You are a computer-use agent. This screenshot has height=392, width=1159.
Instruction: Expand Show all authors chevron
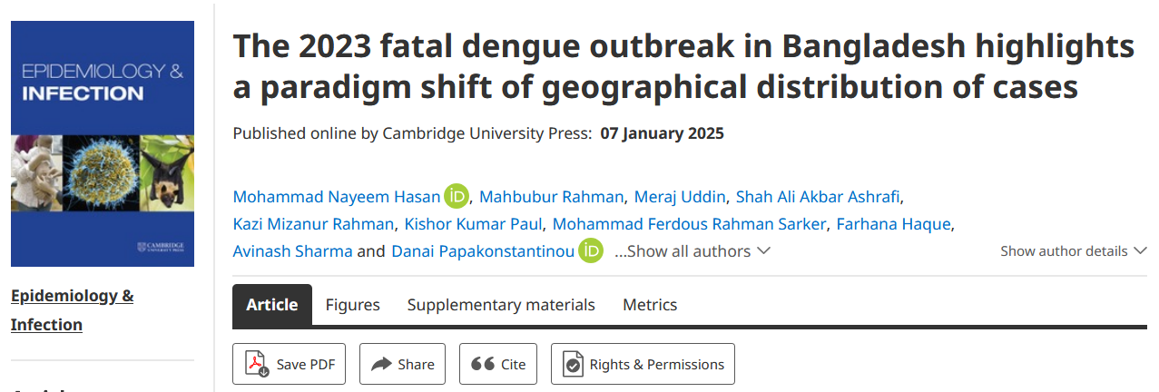pos(763,250)
